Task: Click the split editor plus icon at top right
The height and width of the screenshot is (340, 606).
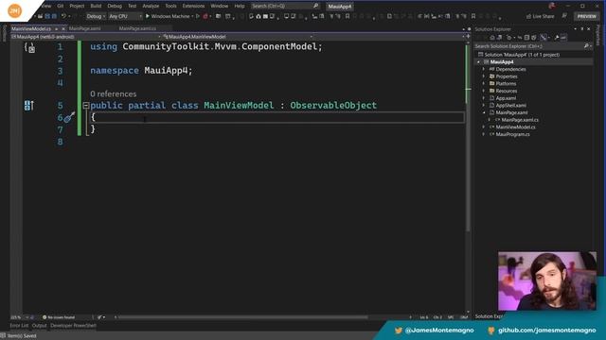Action: (468, 36)
